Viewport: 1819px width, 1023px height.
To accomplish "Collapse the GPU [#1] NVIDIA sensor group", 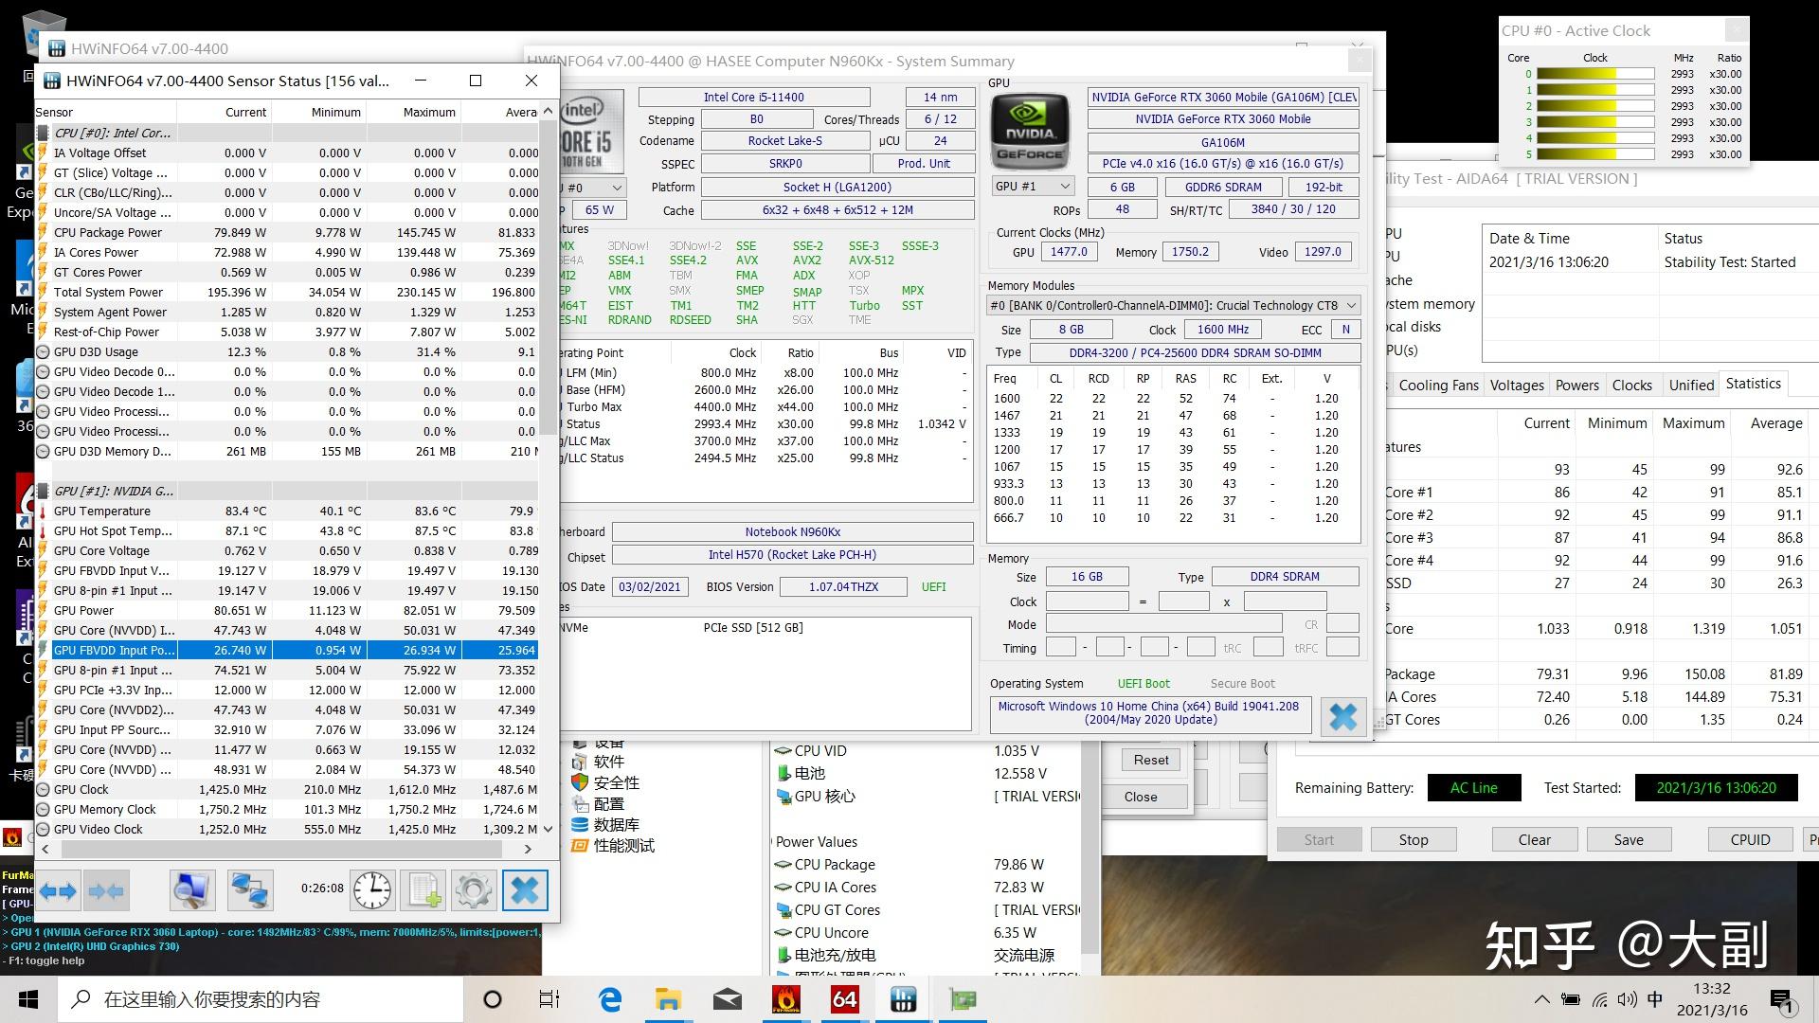I will click(x=43, y=492).
